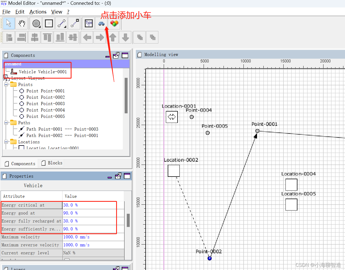345x270 pixels.
Task: Open the Edit menu
Action: tap(20, 12)
